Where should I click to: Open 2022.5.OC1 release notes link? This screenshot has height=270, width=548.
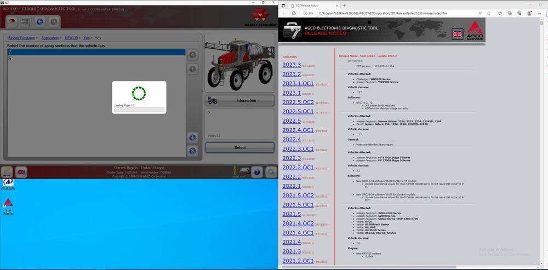click(x=298, y=111)
